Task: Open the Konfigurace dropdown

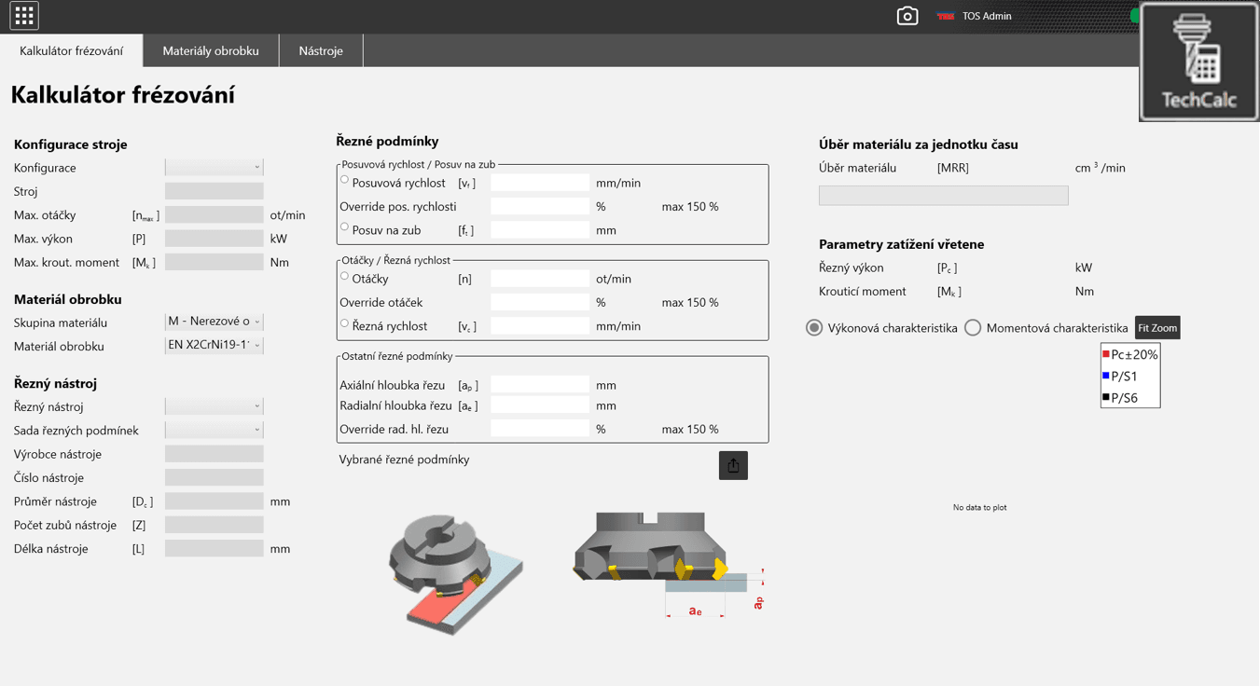Action: pyautogui.click(x=214, y=168)
